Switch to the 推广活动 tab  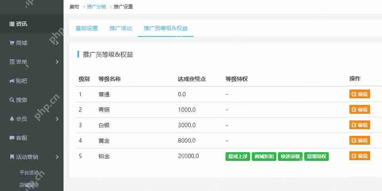tap(121, 28)
